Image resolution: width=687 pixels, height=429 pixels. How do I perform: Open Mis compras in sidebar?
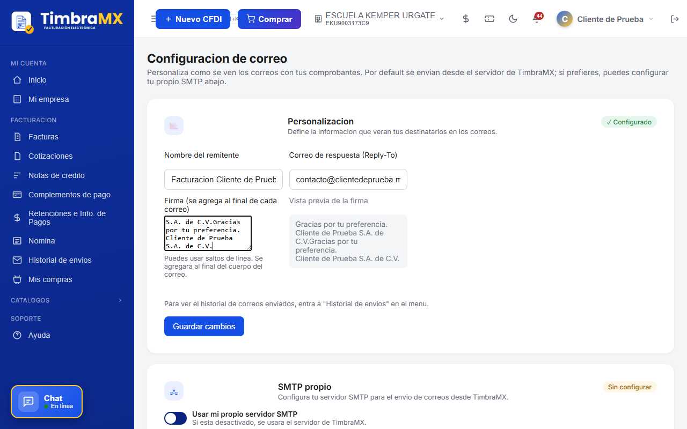pyautogui.click(x=67, y=279)
